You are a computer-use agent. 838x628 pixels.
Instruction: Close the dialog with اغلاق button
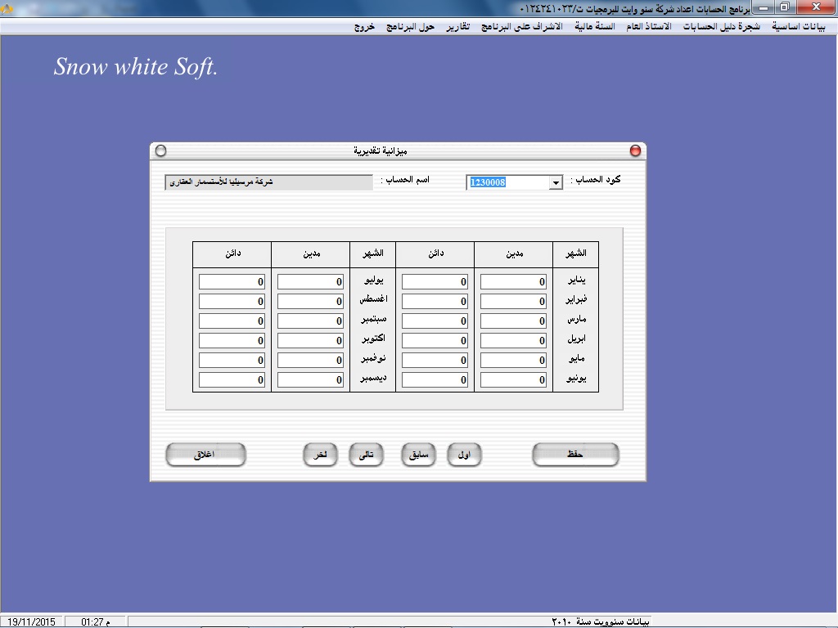(205, 455)
